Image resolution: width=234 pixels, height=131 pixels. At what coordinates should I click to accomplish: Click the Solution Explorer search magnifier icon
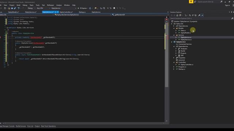[232, 19]
